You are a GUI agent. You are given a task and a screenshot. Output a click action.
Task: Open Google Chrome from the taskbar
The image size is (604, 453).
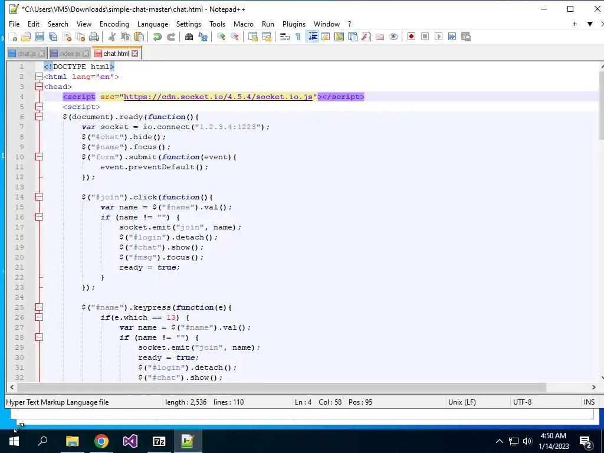pyautogui.click(x=101, y=441)
